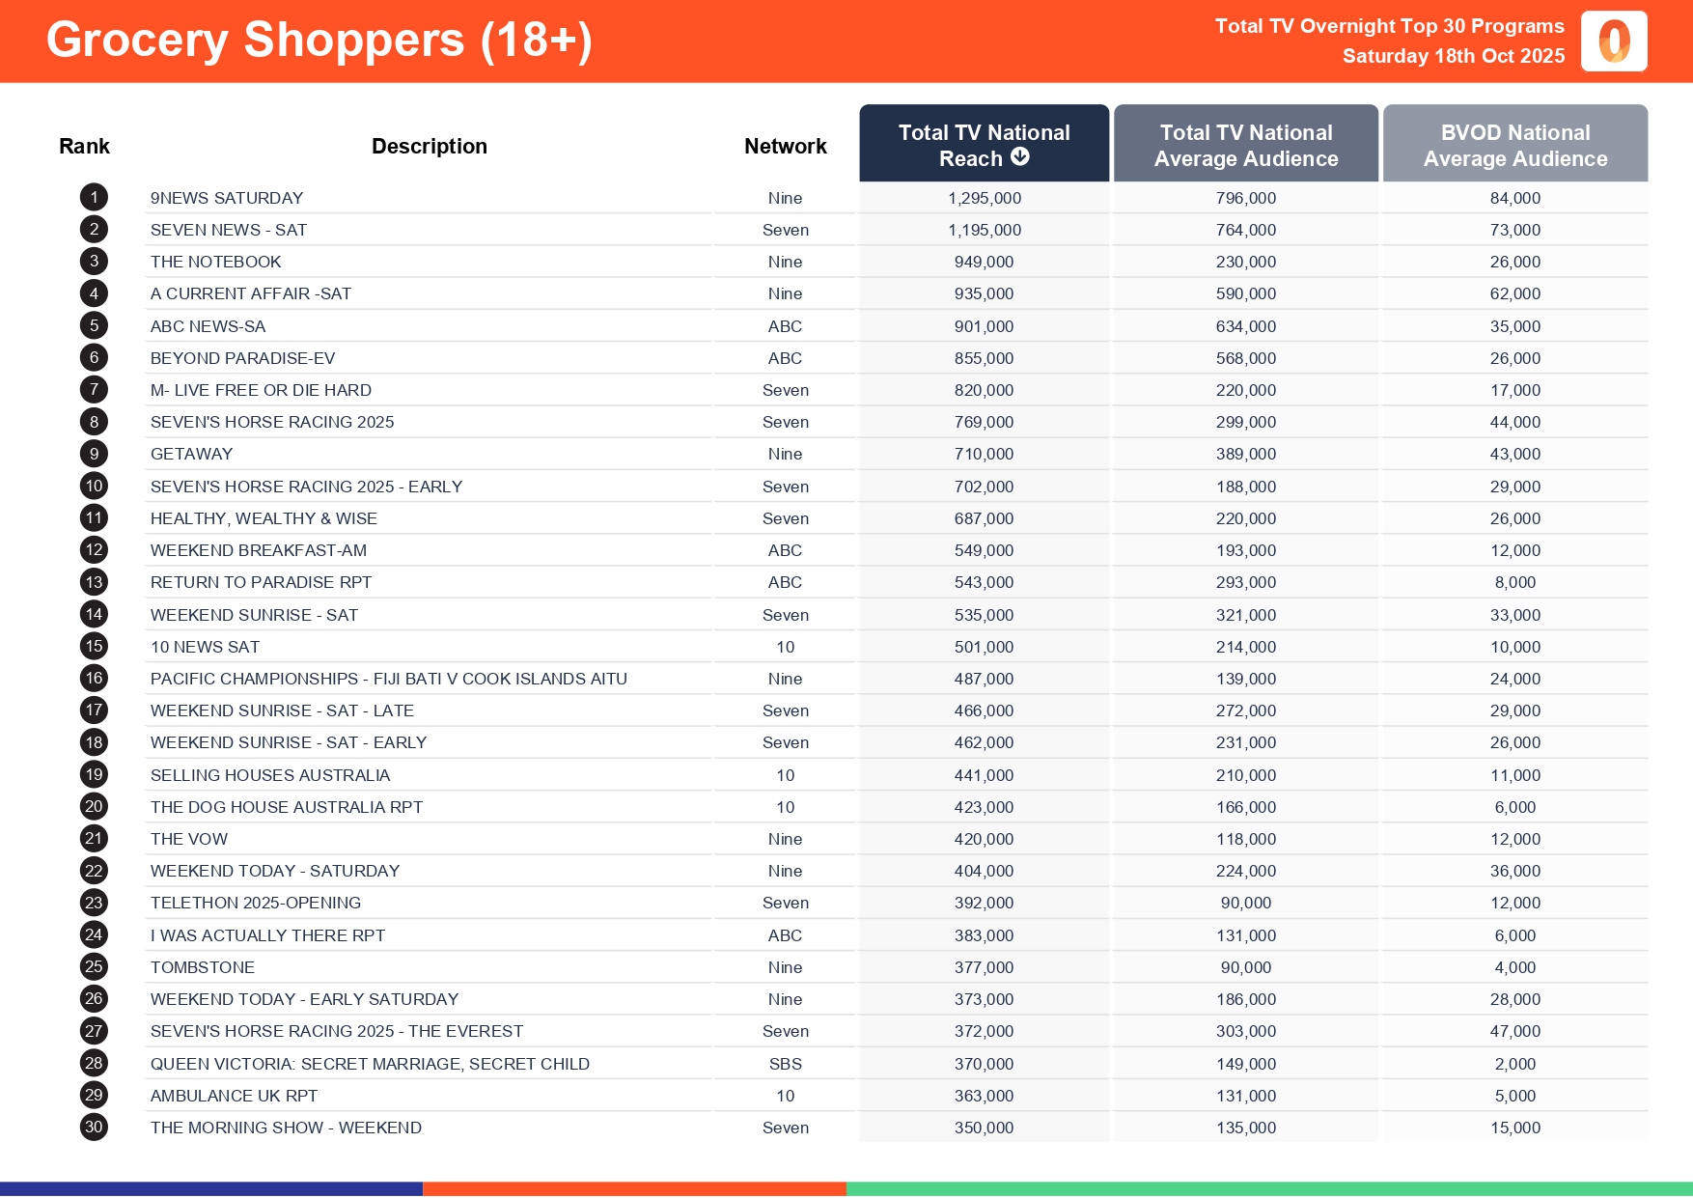The width and height of the screenshot is (1693, 1198).
Task: Click the rank 15 number badge
Action: (94, 647)
